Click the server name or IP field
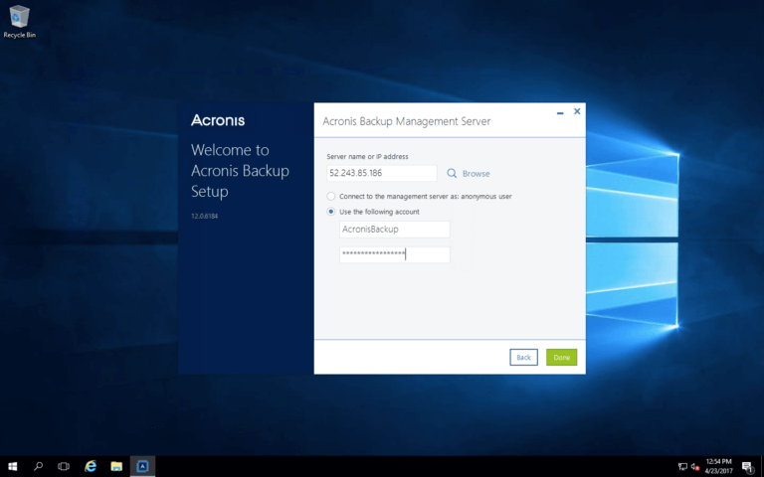The image size is (764, 477). coord(382,173)
